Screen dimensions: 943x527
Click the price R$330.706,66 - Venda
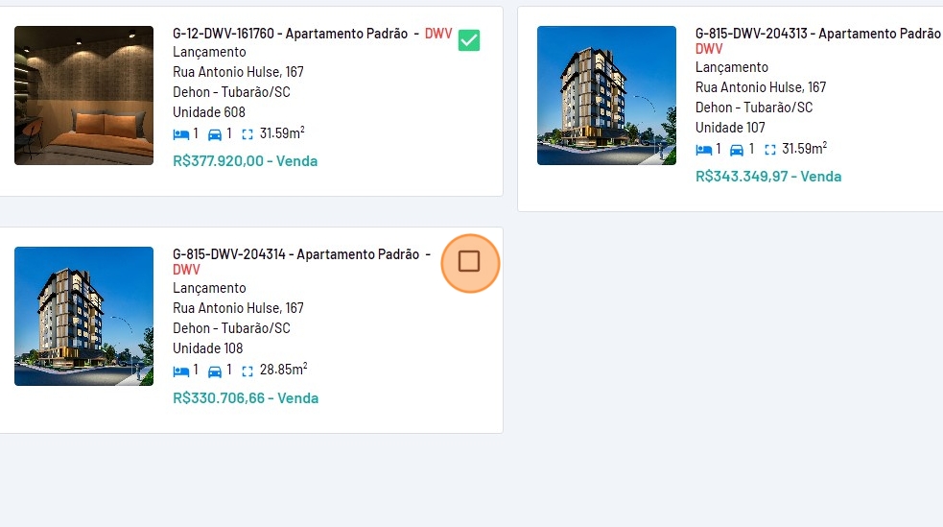[x=245, y=397]
